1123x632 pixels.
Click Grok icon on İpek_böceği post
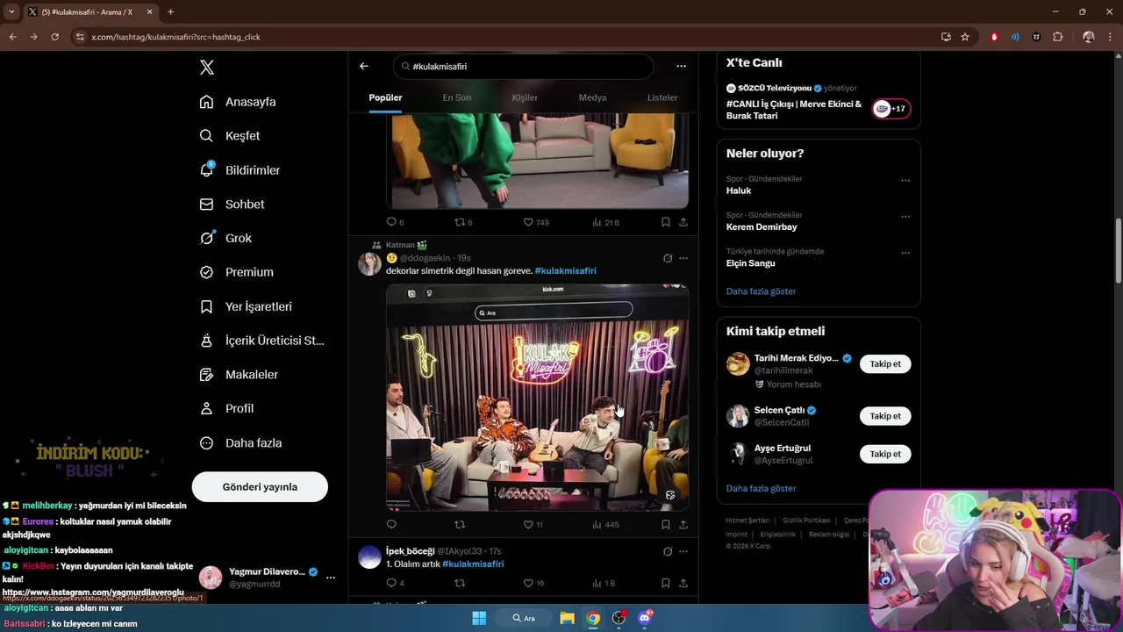[x=668, y=551]
